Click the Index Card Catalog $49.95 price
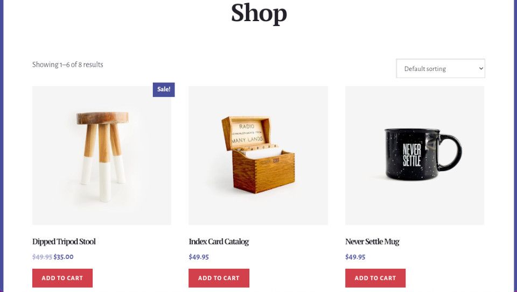 [x=199, y=257]
